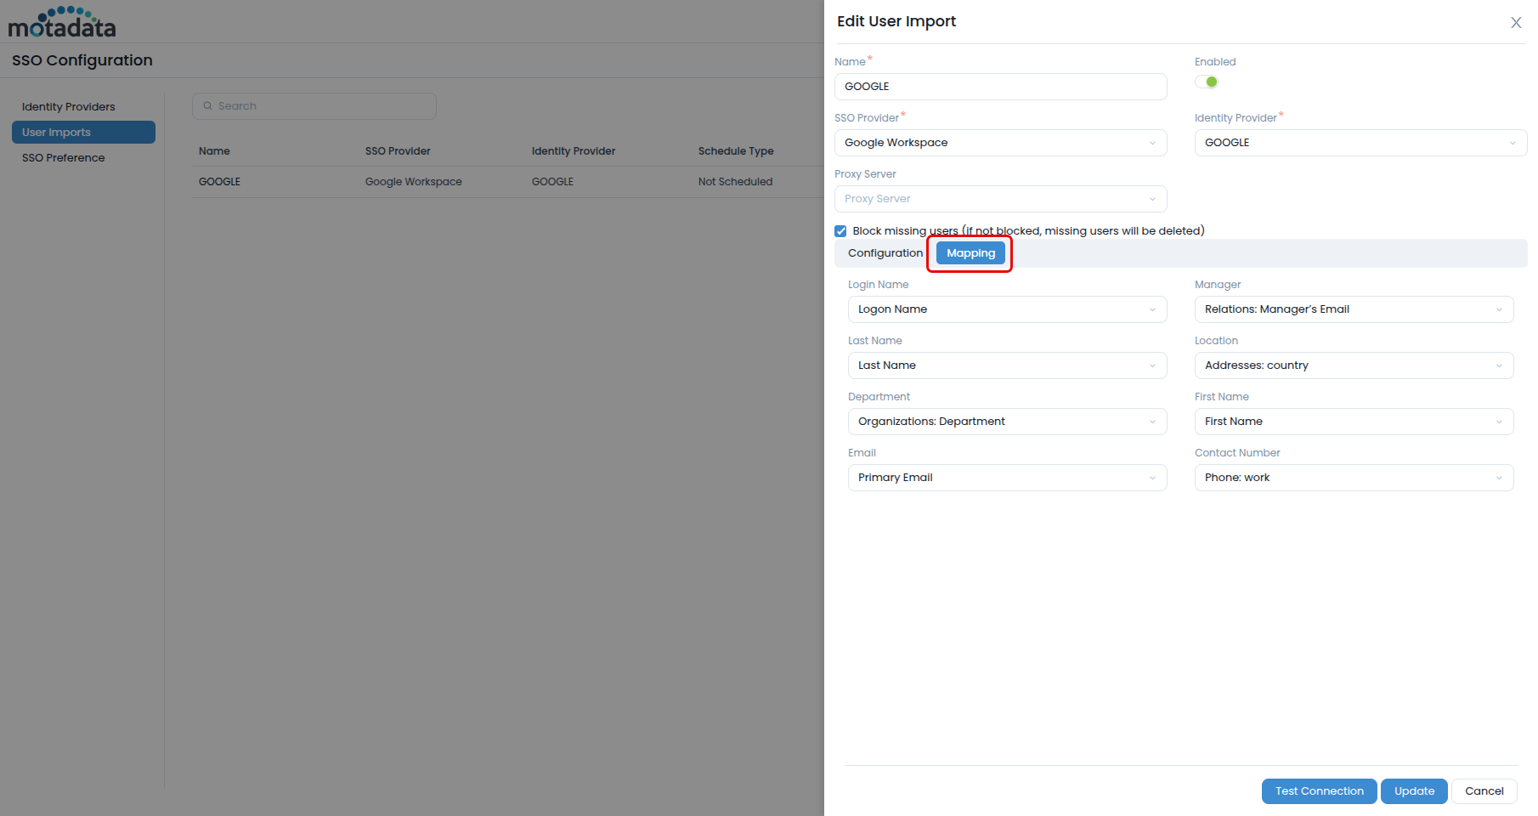Expand the Manager mapping dropdown
Image resolution: width=1538 pixels, height=816 pixels.
1353,309
